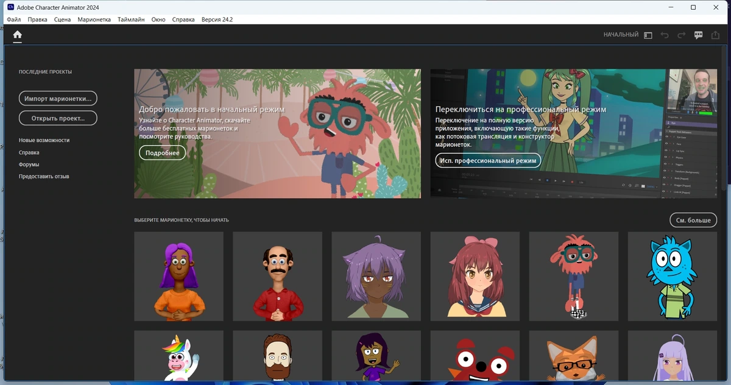Select the red furry monster with glasses puppet
The height and width of the screenshot is (385, 731).
(573, 276)
